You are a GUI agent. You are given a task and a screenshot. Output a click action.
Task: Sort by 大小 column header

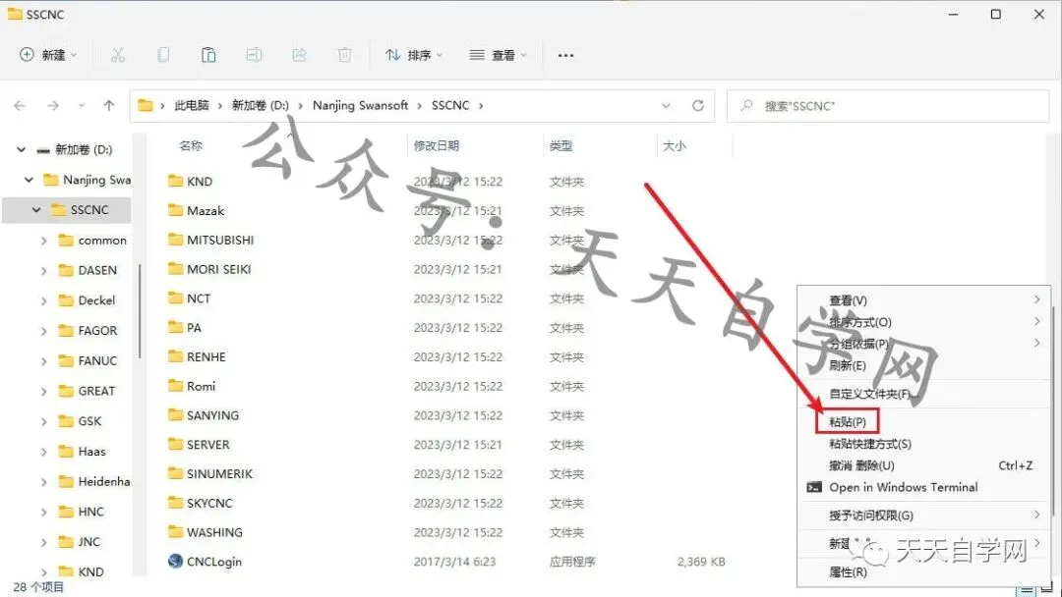click(x=674, y=145)
